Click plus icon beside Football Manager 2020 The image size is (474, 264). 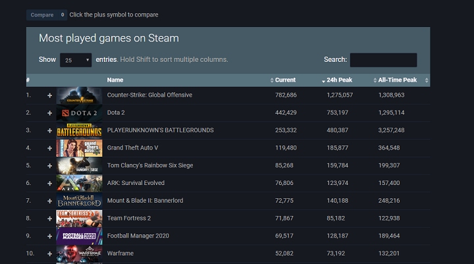49,236
